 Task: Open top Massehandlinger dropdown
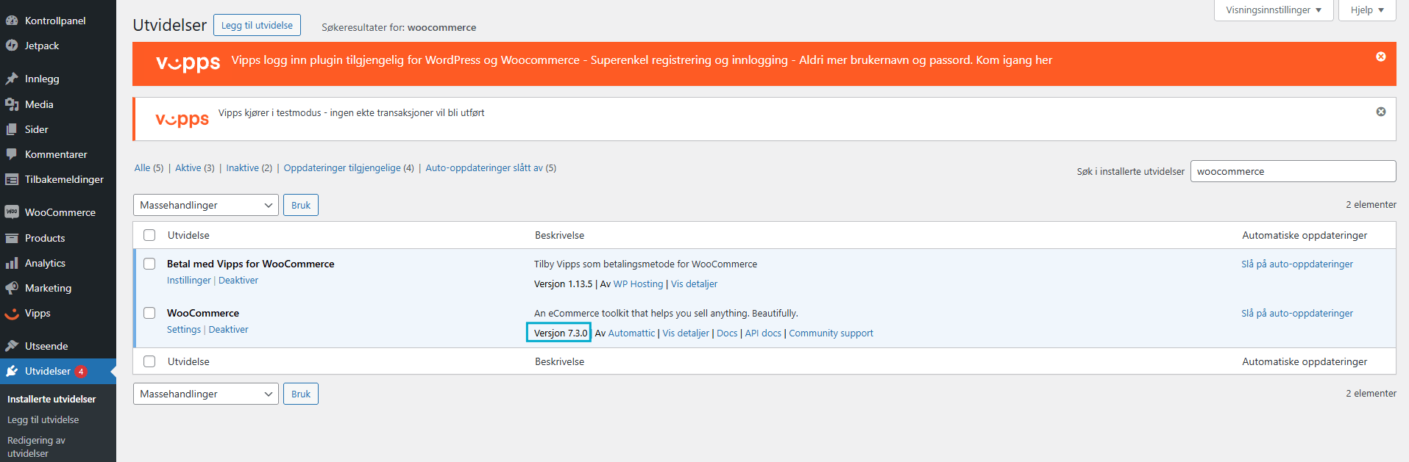206,205
